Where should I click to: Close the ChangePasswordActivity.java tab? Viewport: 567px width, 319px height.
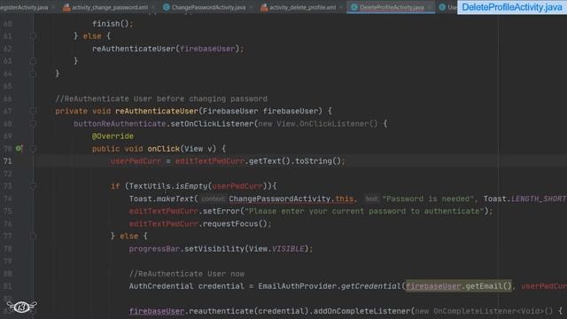coord(251,7)
